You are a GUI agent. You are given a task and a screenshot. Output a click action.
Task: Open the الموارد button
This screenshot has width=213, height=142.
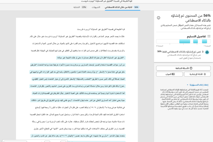(x=169, y=74)
